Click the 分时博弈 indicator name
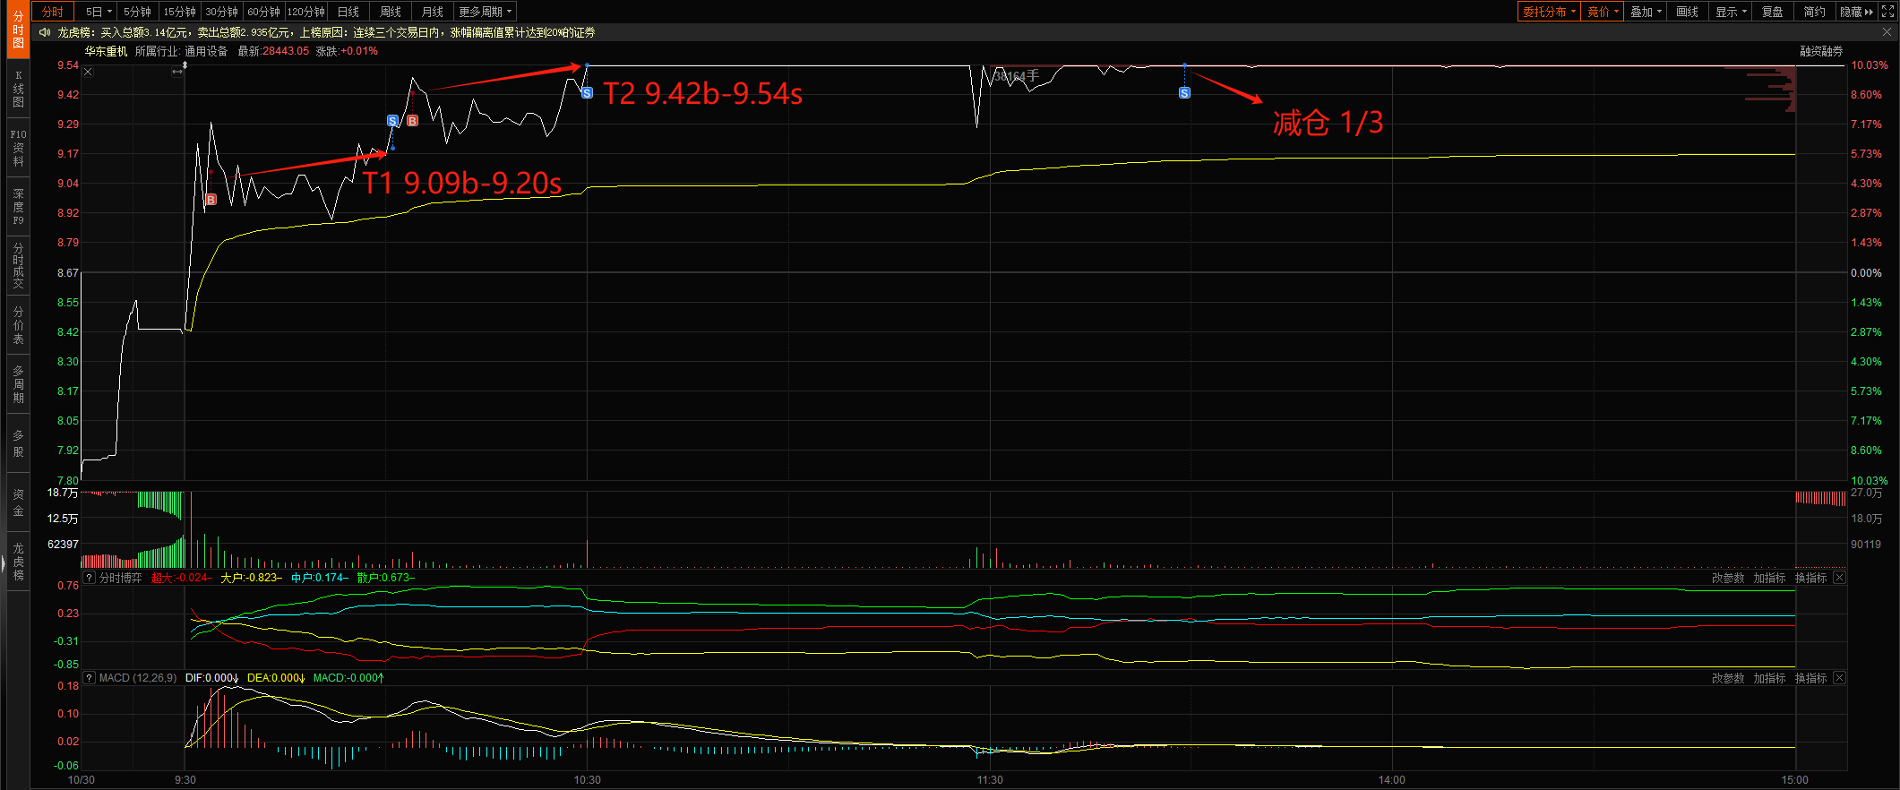The width and height of the screenshot is (1900, 790). pyautogui.click(x=121, y=578)
